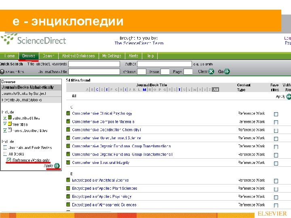The image size is (291, 218).
Task: Open the Browse tab
Action: coord(29,56)
